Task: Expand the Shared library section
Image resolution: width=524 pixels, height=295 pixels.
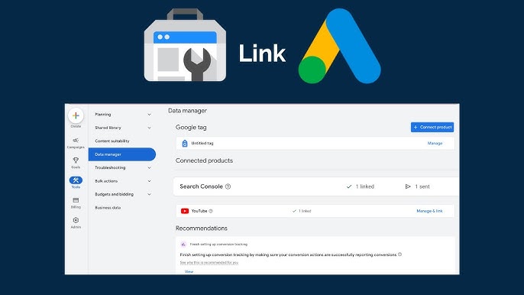Action: click(x=122, y=128)
